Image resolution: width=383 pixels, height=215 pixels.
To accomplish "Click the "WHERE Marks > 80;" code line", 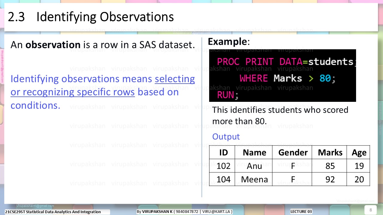I will (x=288, y=79).
